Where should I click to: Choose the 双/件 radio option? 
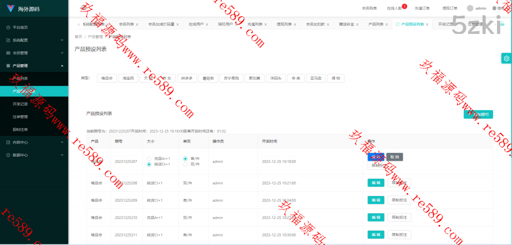185,164
